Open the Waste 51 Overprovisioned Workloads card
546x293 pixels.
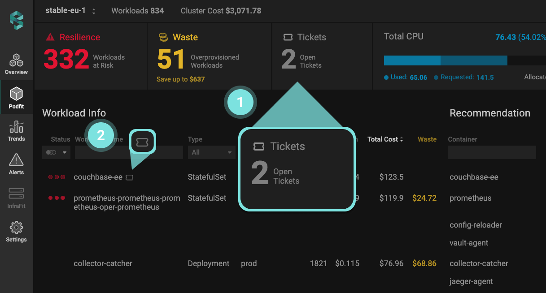[x=209, y=56]
